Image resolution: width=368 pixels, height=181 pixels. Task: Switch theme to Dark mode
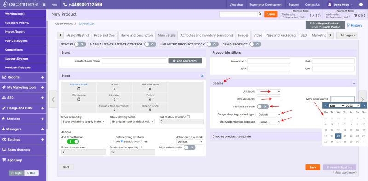pyautogui.click(x=31, y=173)
